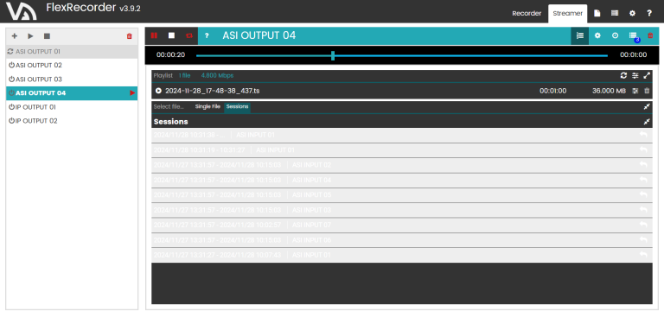The image size is (664, 318).
Task: Select ASI OUTPUT 02 in sidebar
Action: 72,65
